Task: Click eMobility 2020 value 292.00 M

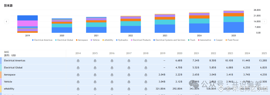Action: coord(177,89)
